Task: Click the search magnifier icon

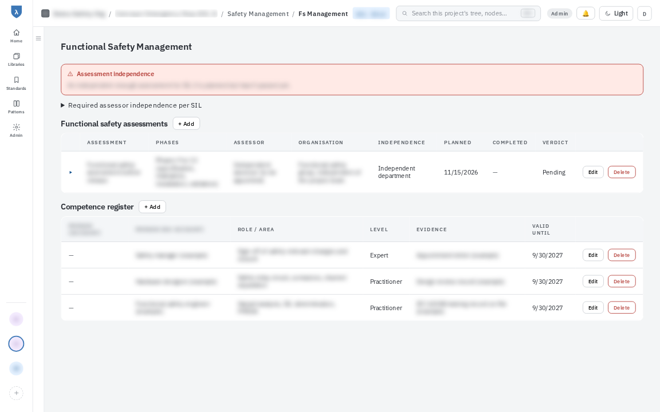Action: tap(404, 14)
